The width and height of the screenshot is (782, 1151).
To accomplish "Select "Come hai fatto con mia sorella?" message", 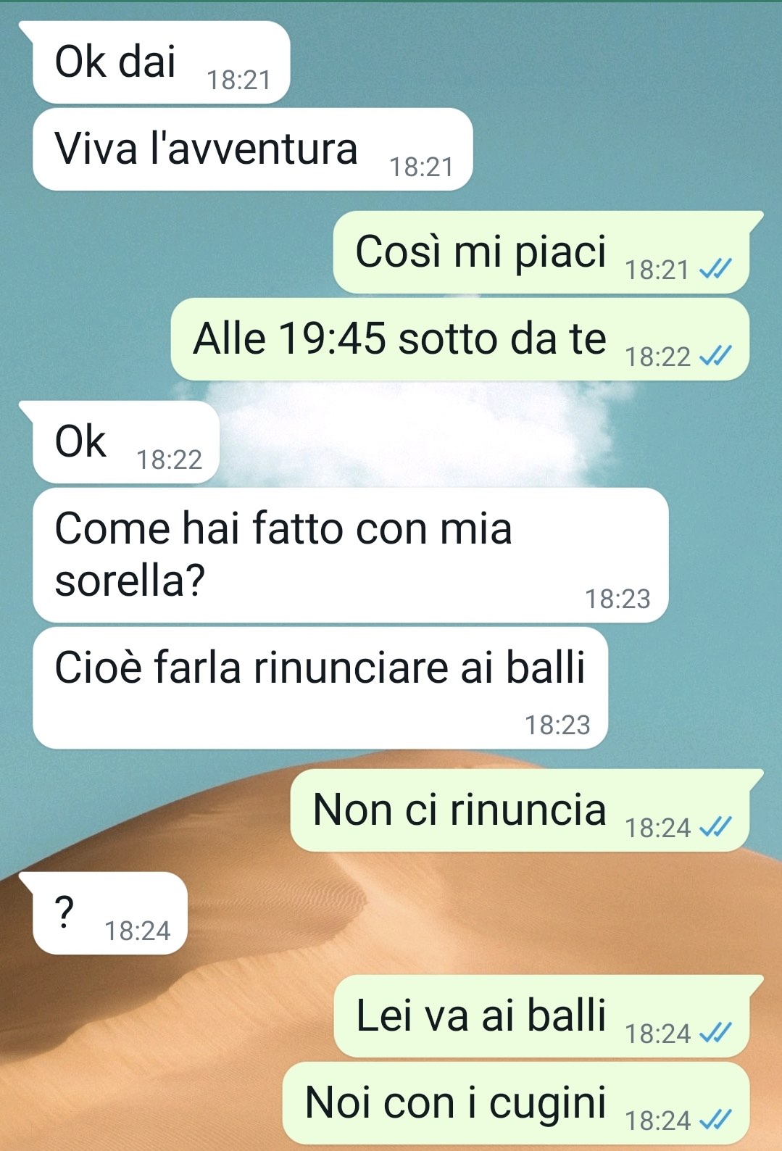I will tap(350, 555).
